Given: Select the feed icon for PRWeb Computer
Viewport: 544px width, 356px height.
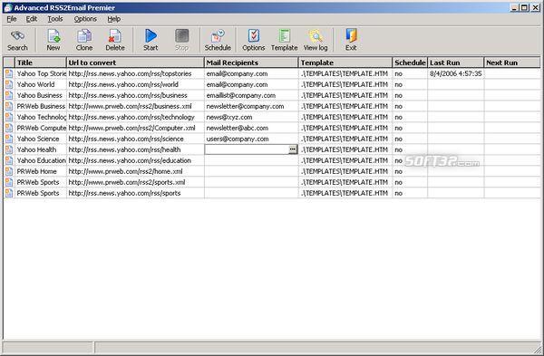Looking at the screenshot, I should (x=9, y=128).
